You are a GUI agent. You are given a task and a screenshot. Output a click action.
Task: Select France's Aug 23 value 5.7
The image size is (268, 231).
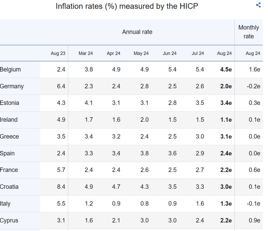pyautogui.click(x=61, y=170)
